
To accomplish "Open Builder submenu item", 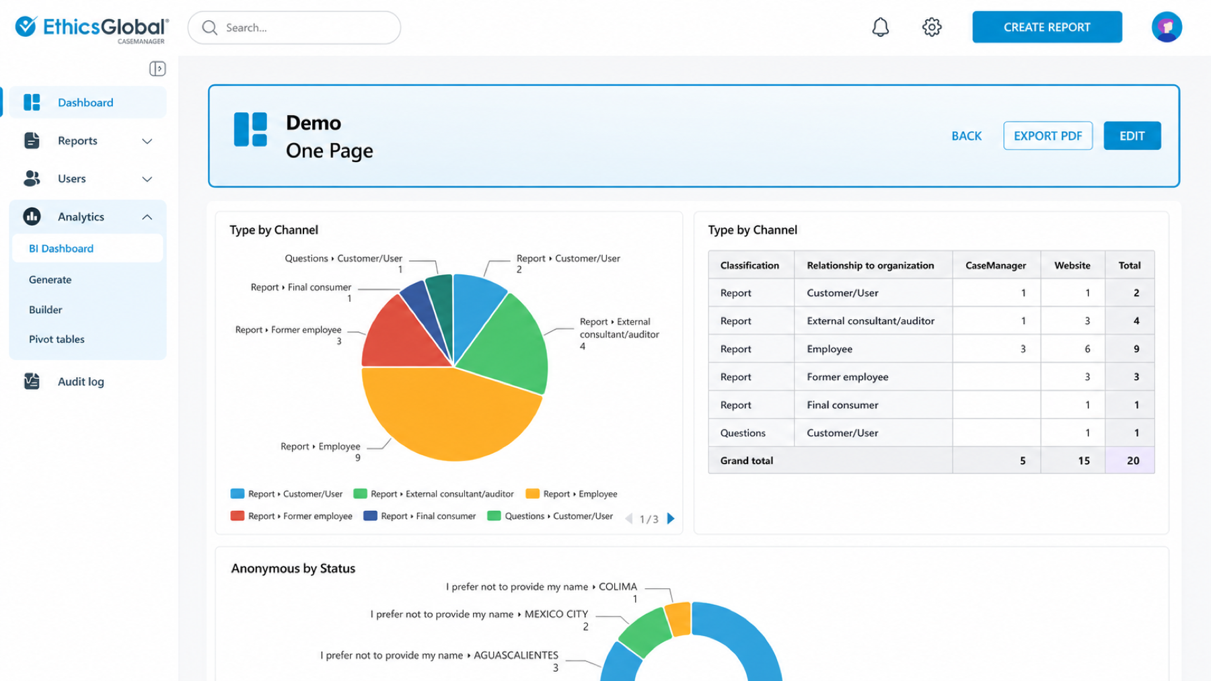I will click(45, 310).
